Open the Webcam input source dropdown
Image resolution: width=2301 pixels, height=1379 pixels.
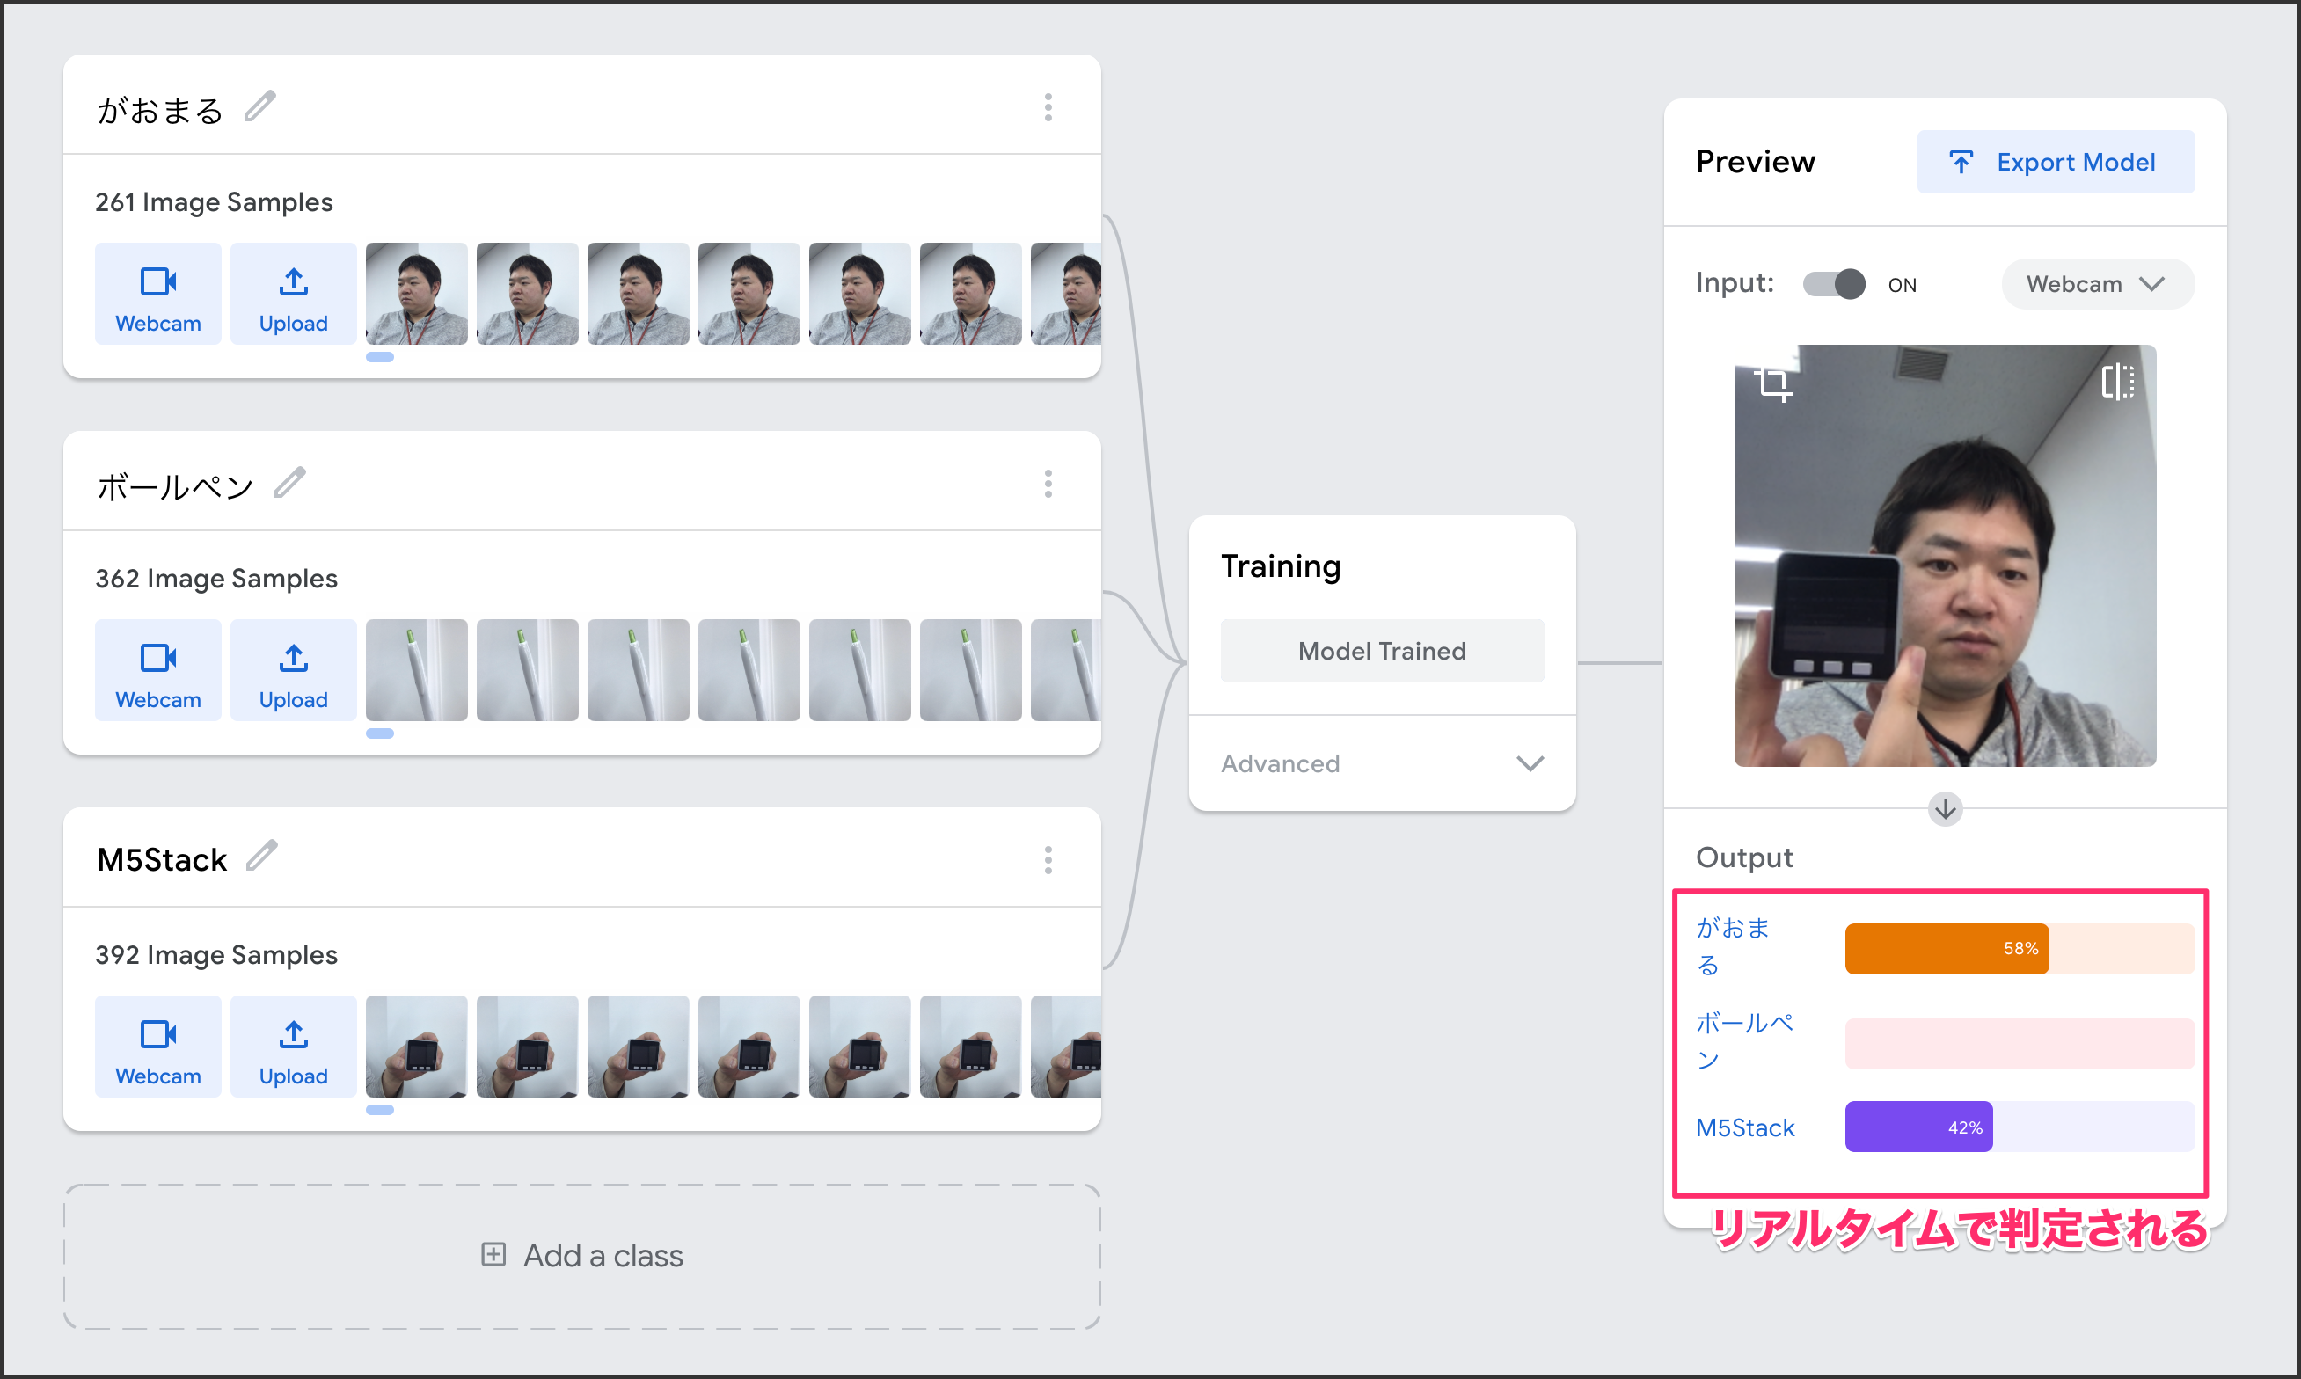click(2097, 284)
